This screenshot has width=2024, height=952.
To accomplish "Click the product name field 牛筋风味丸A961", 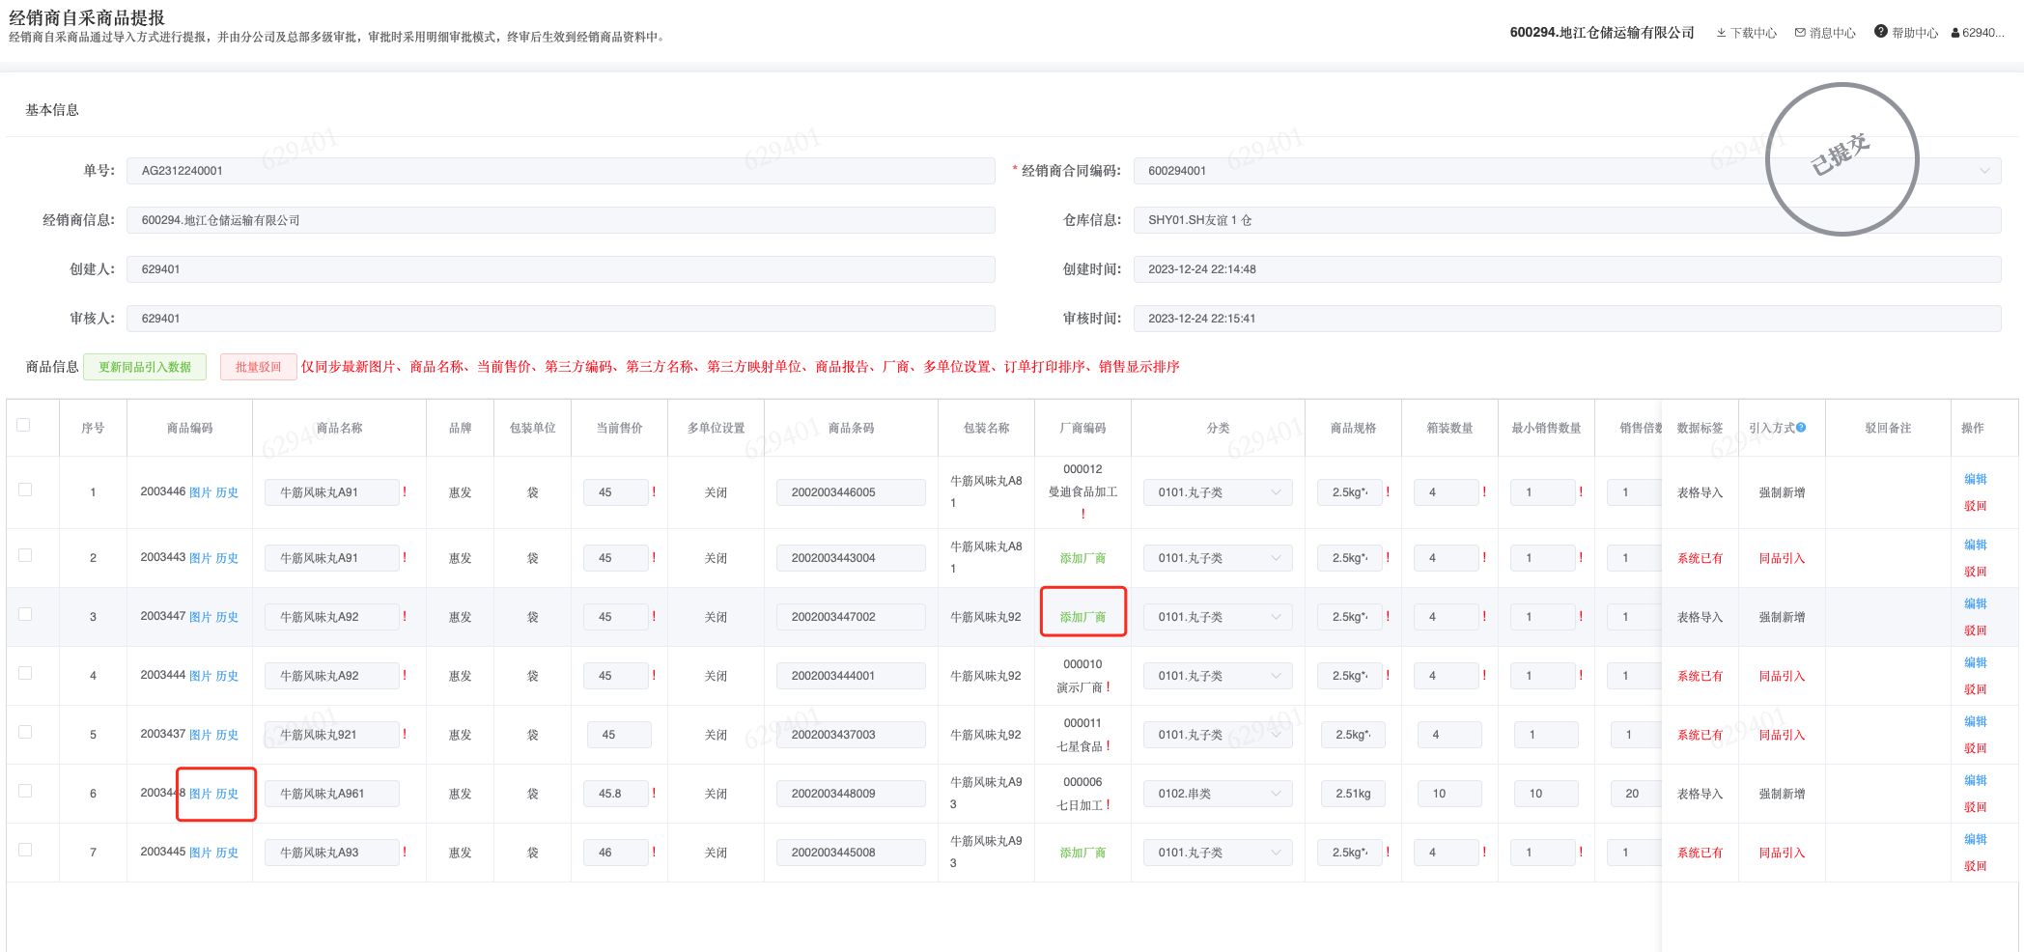I will (x=331, y=794).
